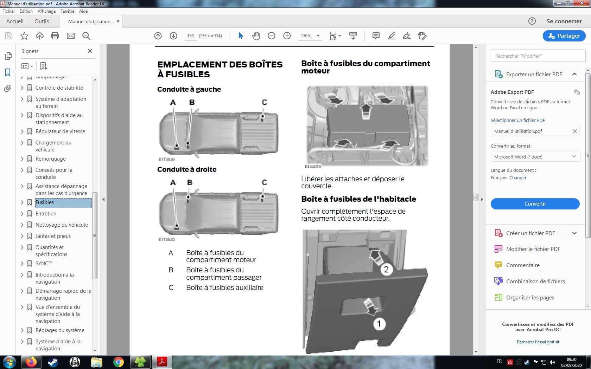Open bookmark options list menu
The height and width of the screenshot is (369, 591).
pyautogui.click(x=27, y=66)
